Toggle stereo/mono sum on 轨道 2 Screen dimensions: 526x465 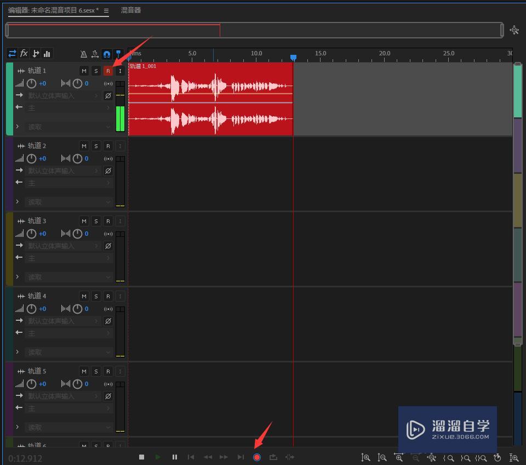pos(108,158)
